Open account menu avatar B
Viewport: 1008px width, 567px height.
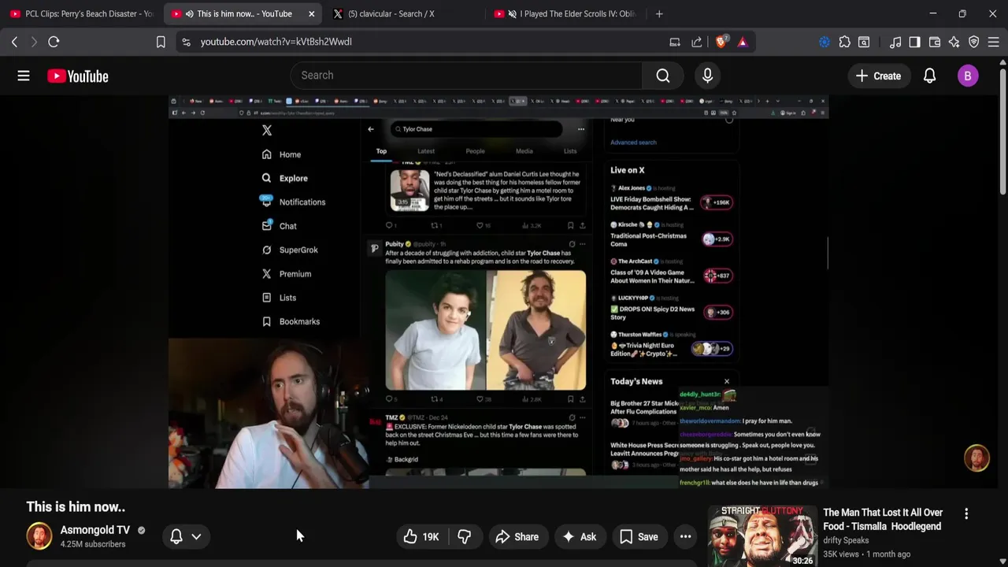point(968,76)
